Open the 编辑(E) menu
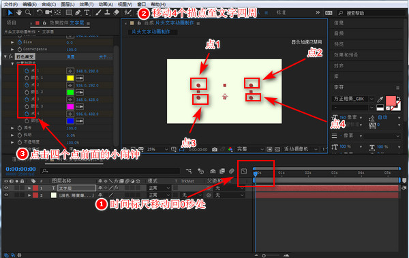Screen dimensions: 409x258 (29, 5)
